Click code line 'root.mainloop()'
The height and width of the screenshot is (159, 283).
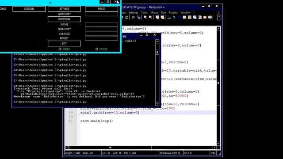96,121
